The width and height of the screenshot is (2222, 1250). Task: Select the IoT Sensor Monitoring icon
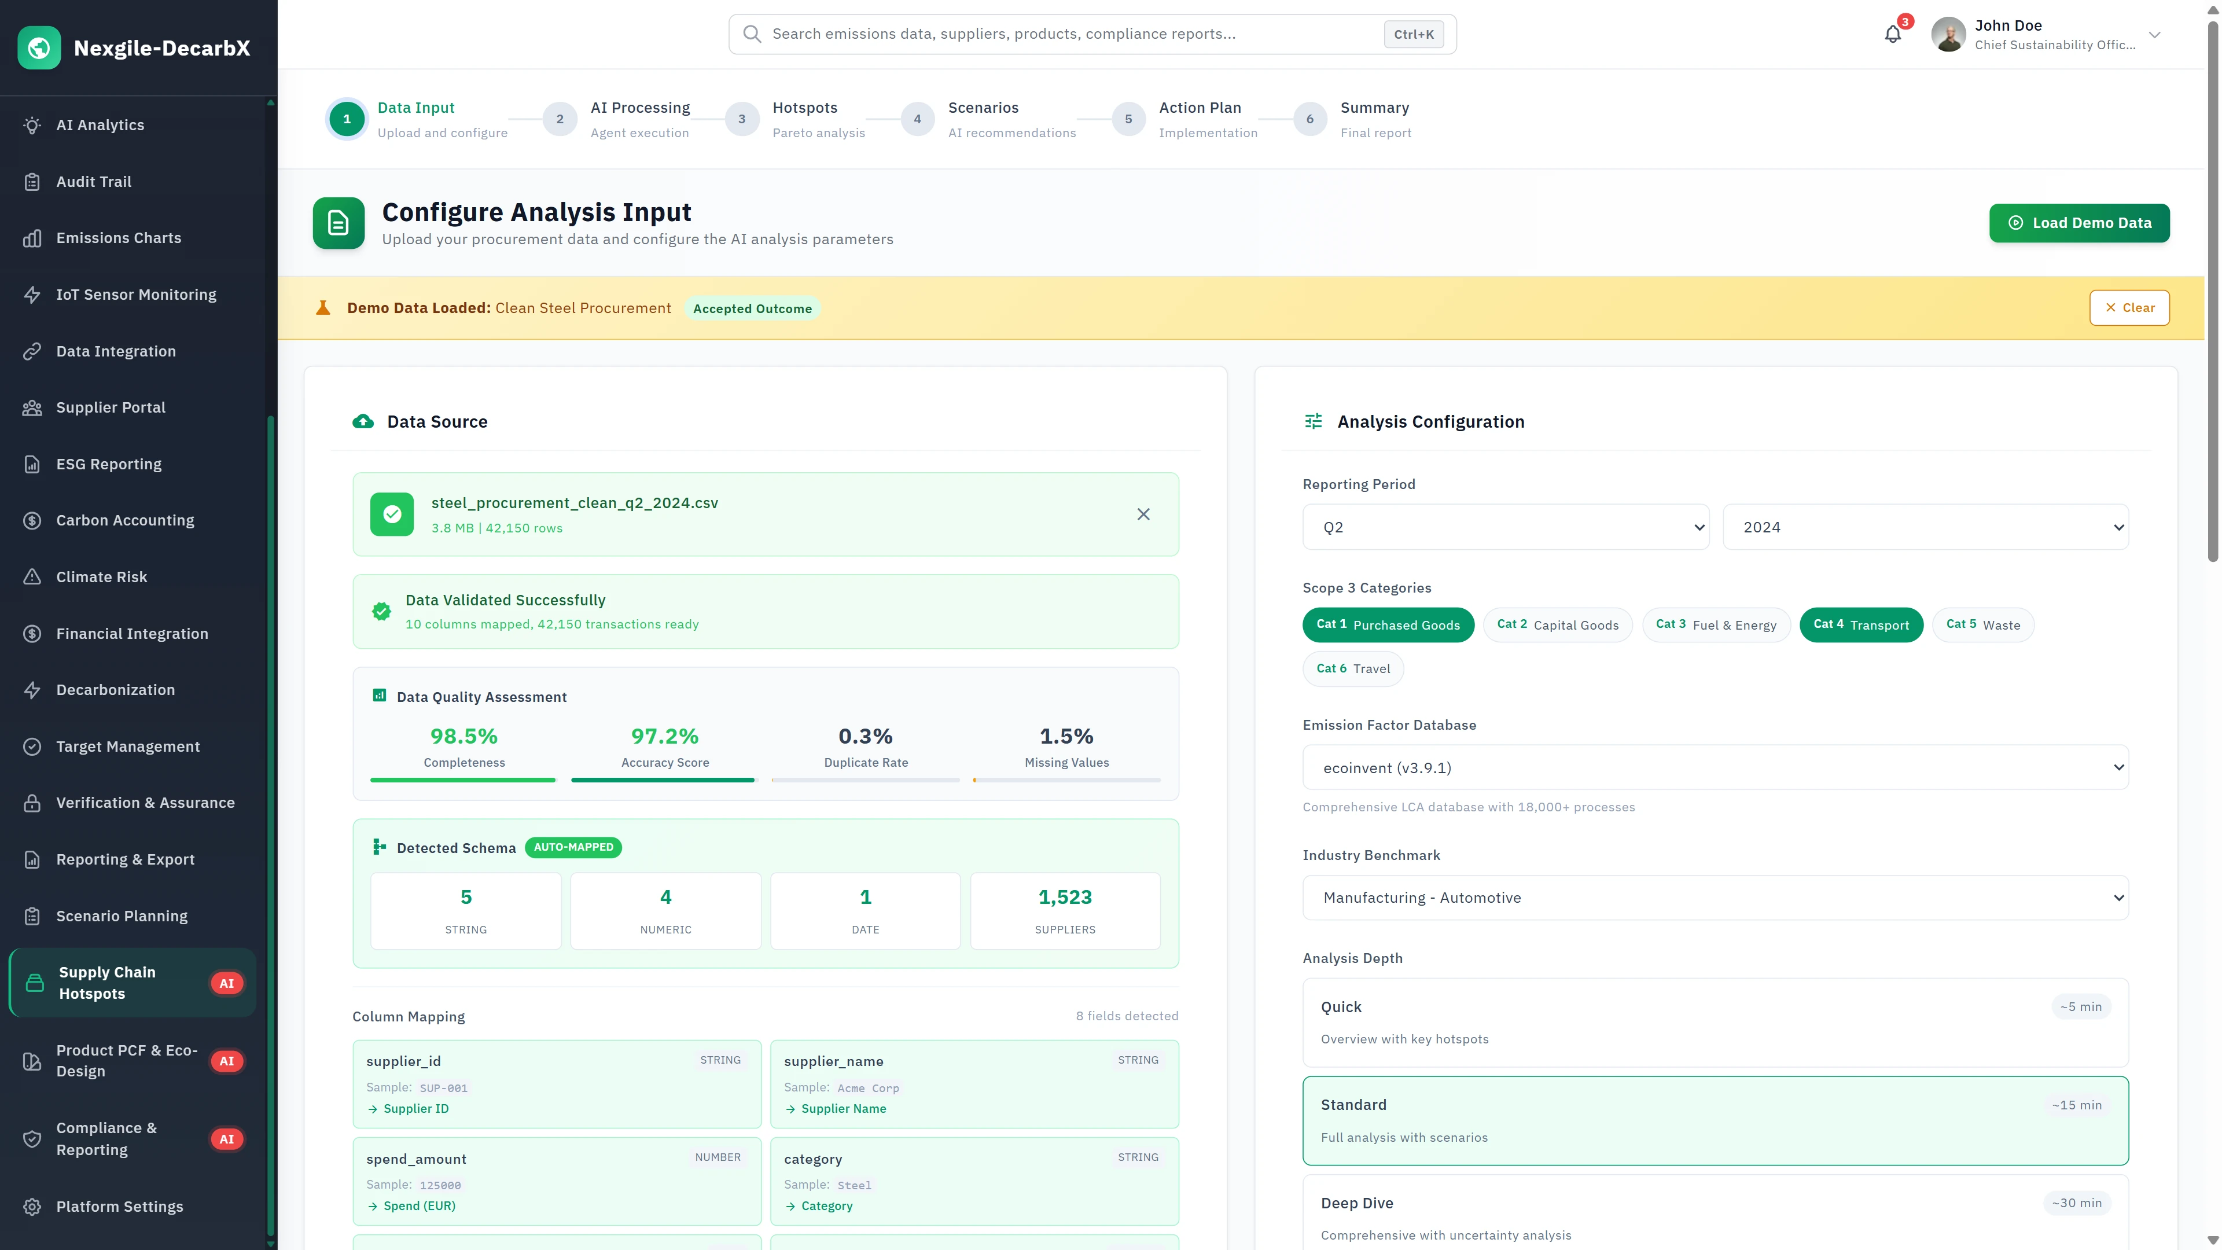[x=32, y=294]
